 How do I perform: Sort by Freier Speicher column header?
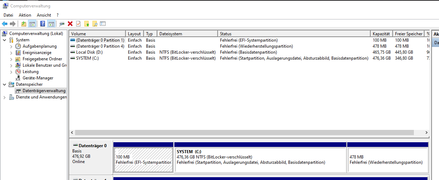click(x=409, y=34)
